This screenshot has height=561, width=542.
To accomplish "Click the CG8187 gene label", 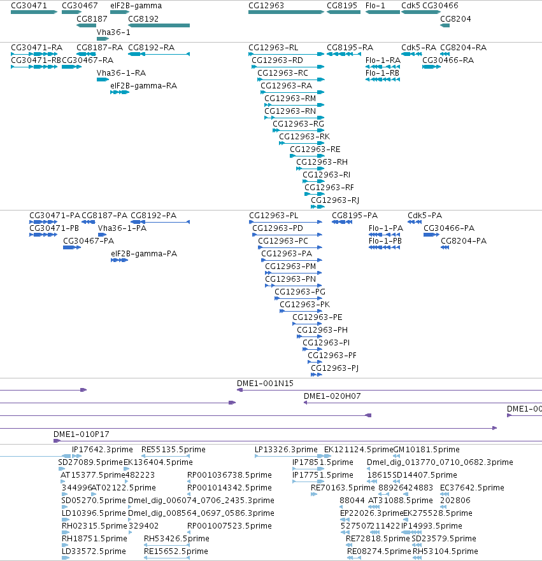I will pos(92,18).
